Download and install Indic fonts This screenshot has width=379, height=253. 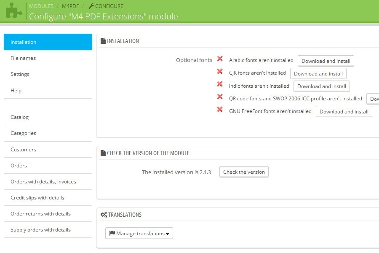pos(322,86)
